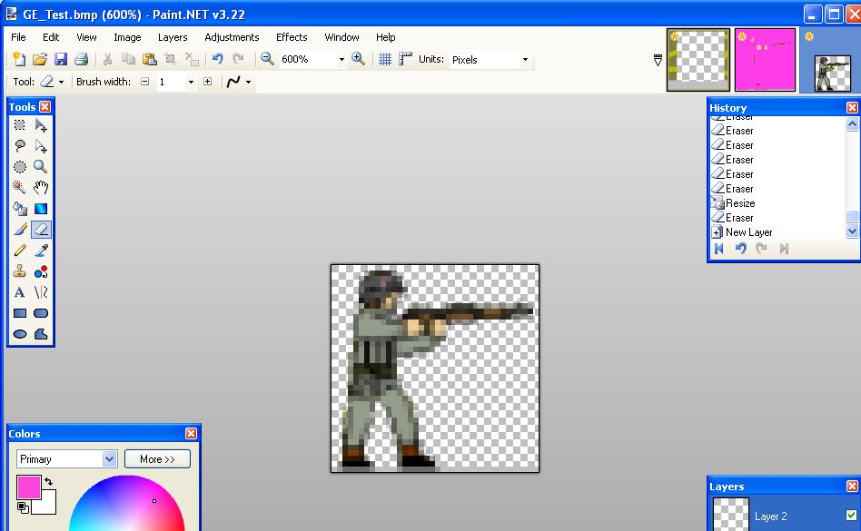Screen dimensions: 861x531
Task: Click the New file toolbar icon
Action: click(x=19, y=59)
